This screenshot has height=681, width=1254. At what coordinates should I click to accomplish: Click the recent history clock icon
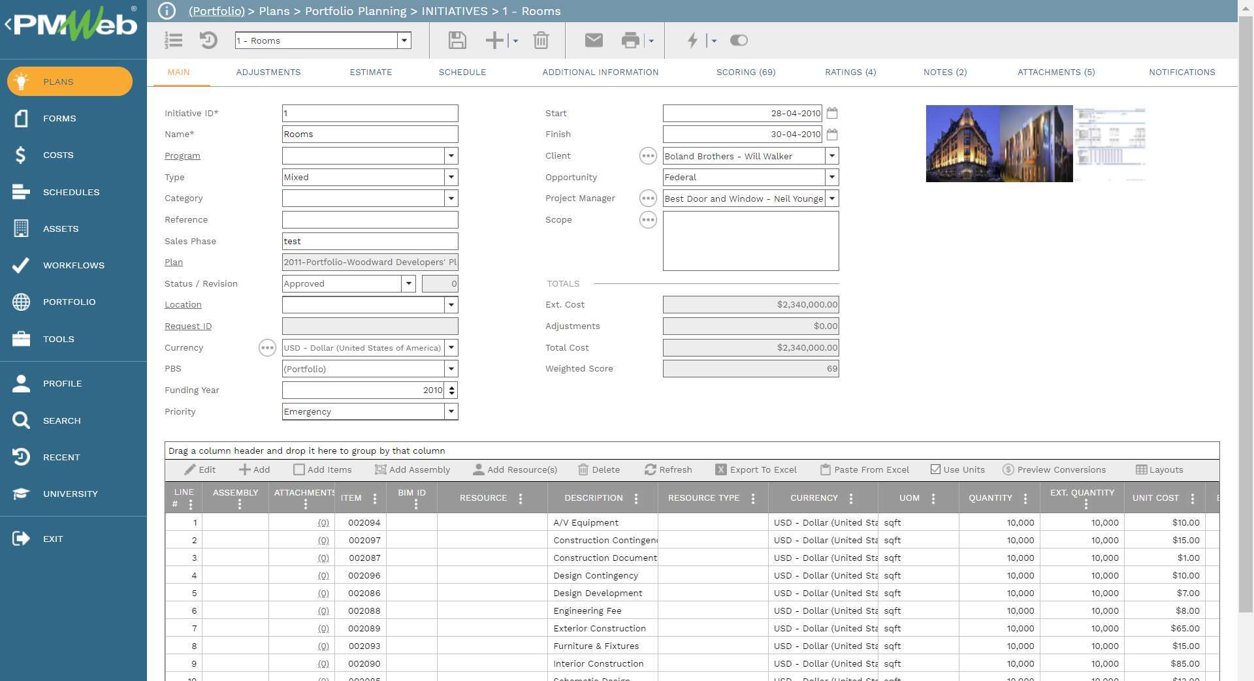click(208, 40)
